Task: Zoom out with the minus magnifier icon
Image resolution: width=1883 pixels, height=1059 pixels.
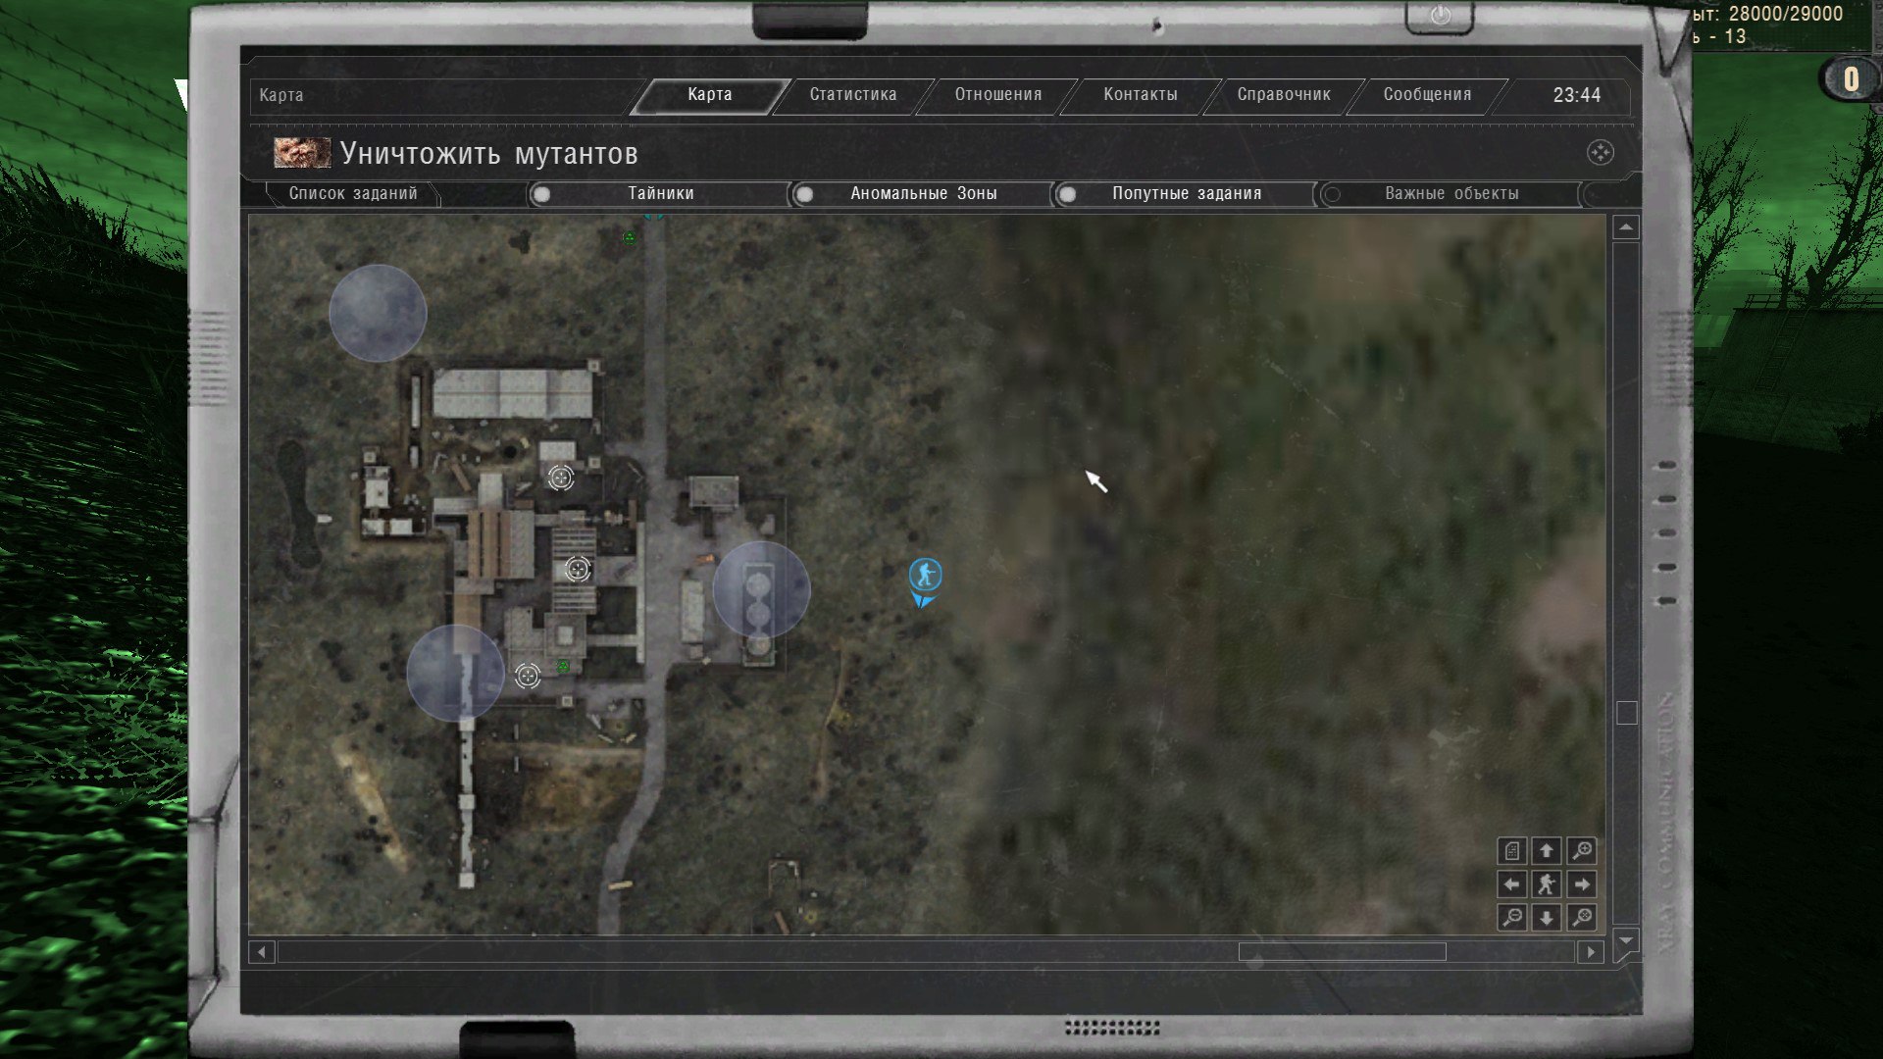Action: pyautogui.click(x=1512, y=918)
